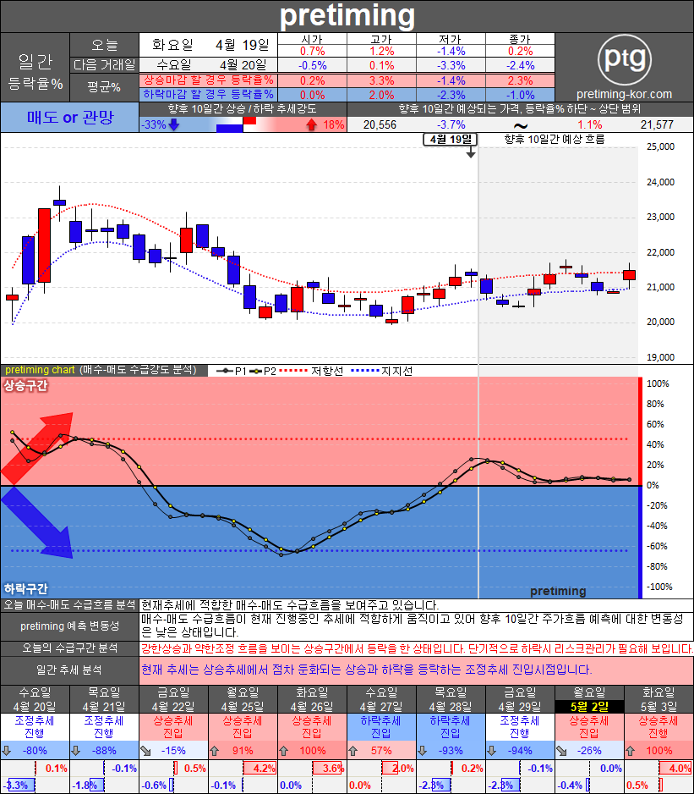Viewport: 694px width, 794px height.
Task: Click the 하락추세 진입 cell under 4월 27일
Action: pyautogui.click(x=381, y=727)
